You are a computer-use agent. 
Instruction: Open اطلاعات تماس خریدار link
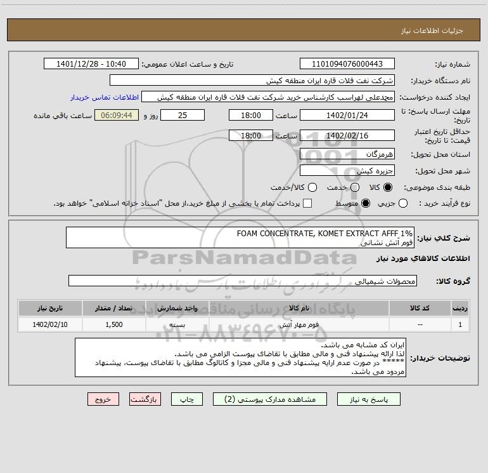(x=105, y=97)
